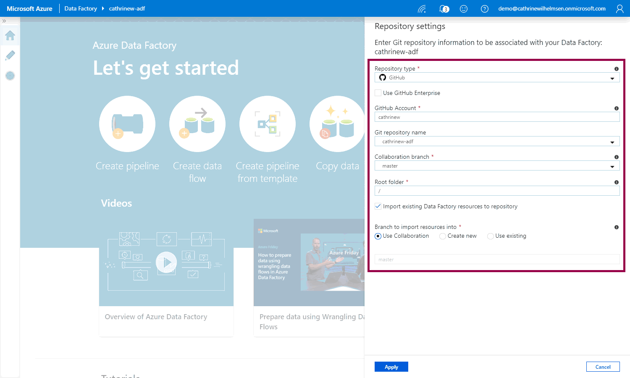Click the user account profile icon
Screen dimensions: 630x378
[x=619, y=9]
